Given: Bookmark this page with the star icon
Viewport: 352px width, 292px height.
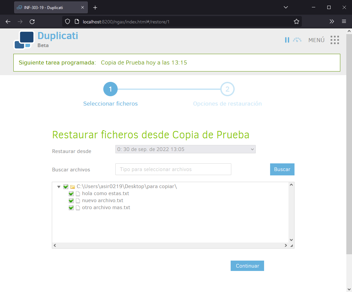Looking at the screenshot, I should 296,22.
